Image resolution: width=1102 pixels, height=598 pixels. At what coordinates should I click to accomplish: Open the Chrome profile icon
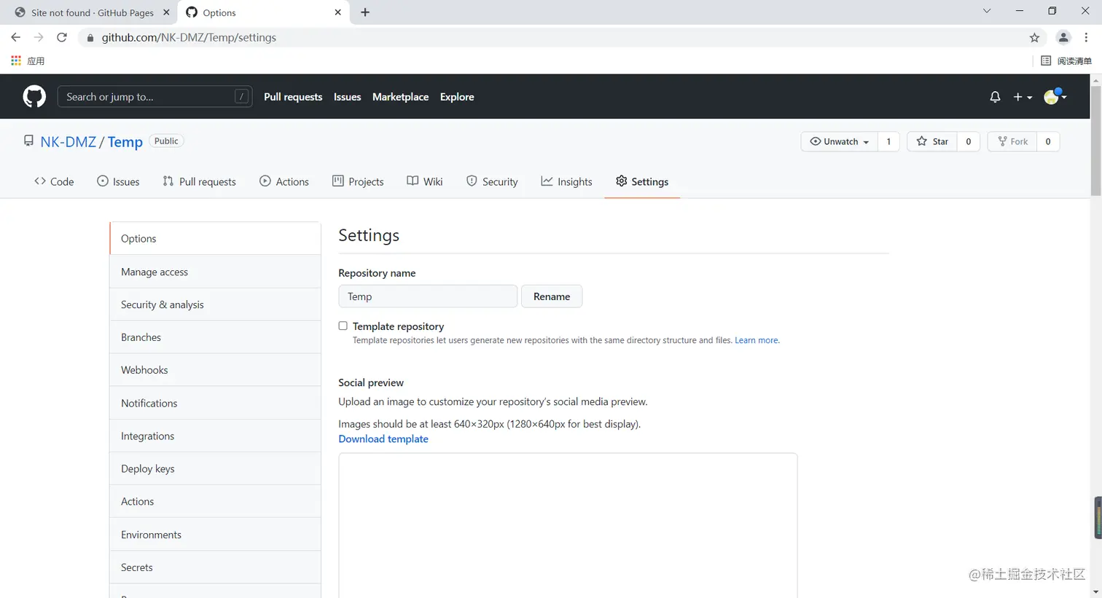(1063, 38)
